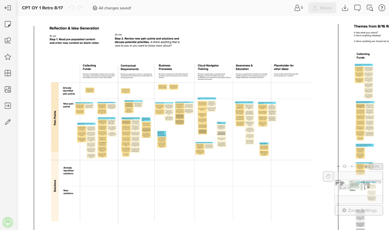Exit to dashboard via back arrow
Image resolution: width=389 pixels, height=230 pixels.
(x=8, y=8)
